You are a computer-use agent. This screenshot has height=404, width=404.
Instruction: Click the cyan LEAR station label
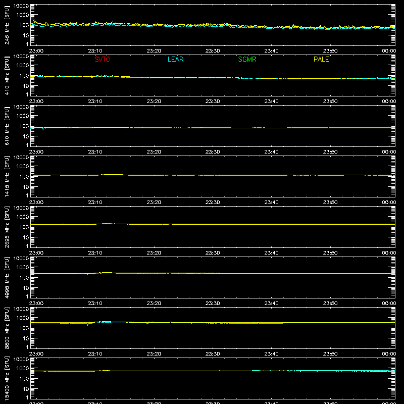(175, 59)
